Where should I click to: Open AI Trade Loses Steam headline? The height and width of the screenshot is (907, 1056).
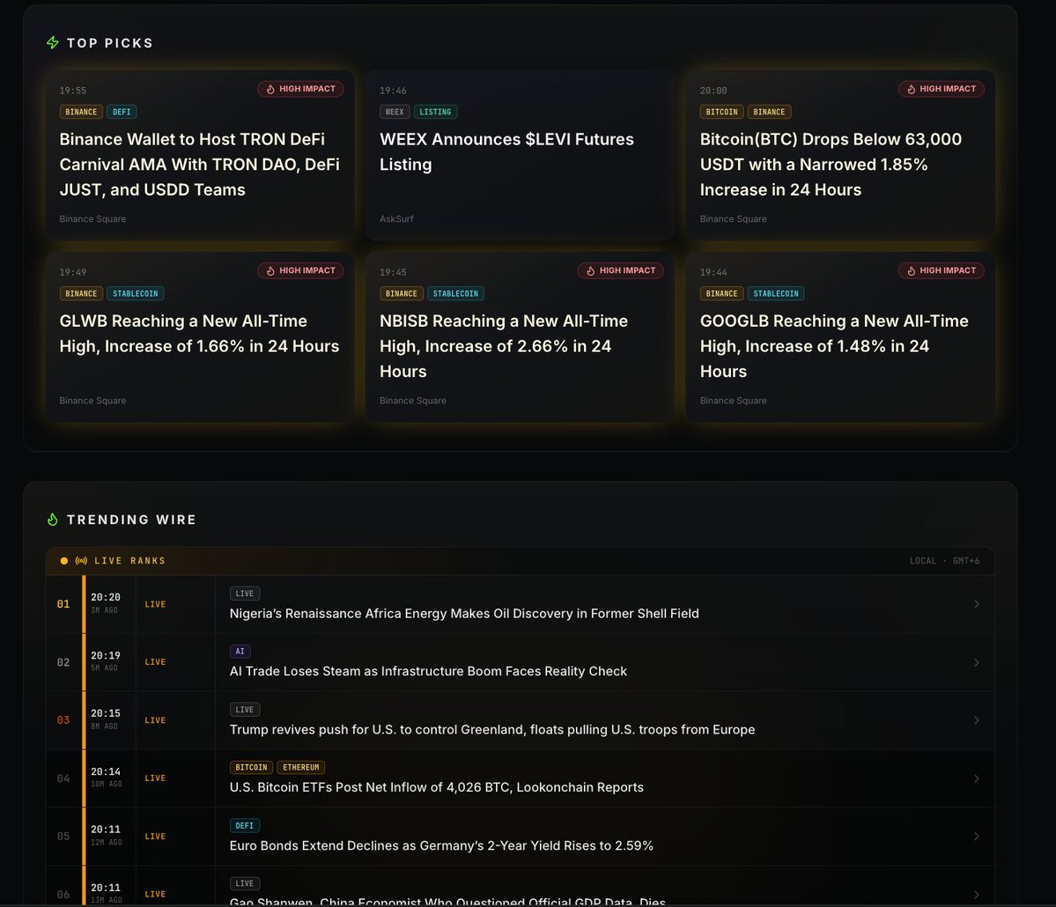[x=428, y=671]
